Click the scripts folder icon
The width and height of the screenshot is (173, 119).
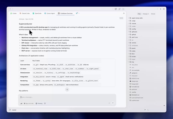tap(130, 57)
